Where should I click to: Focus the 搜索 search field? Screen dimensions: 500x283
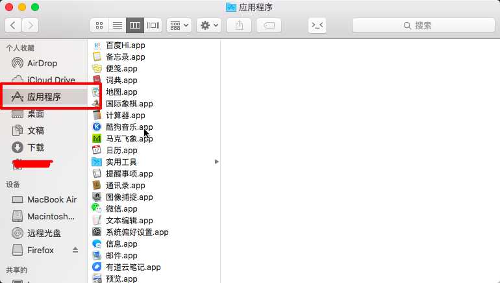(423, 25)
